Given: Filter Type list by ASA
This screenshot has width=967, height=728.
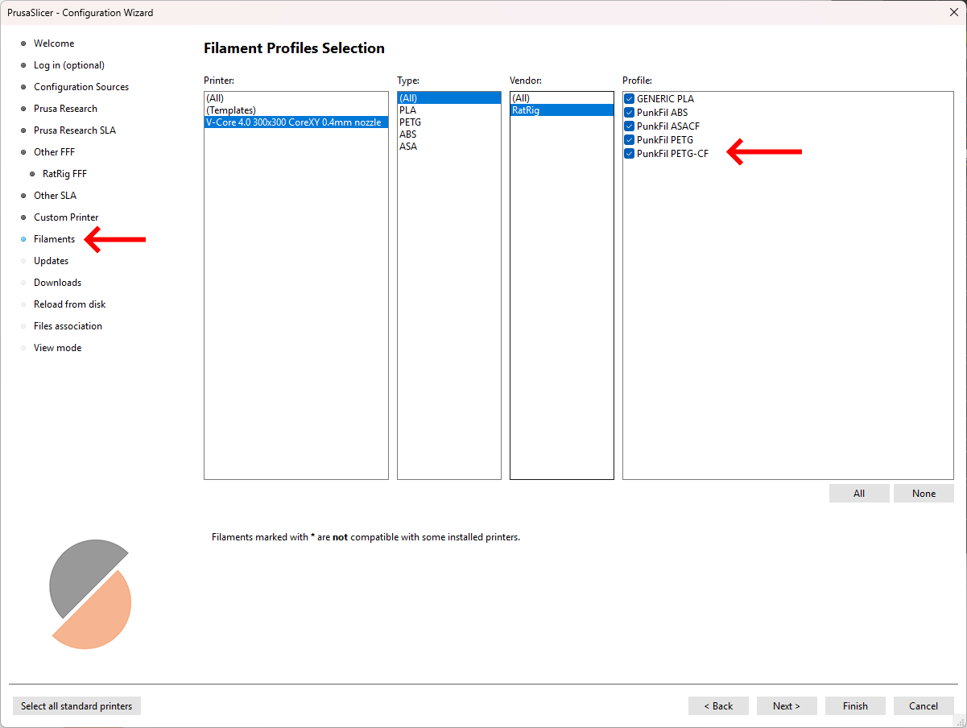Looking at the screenshot, I should coord(449,147).
